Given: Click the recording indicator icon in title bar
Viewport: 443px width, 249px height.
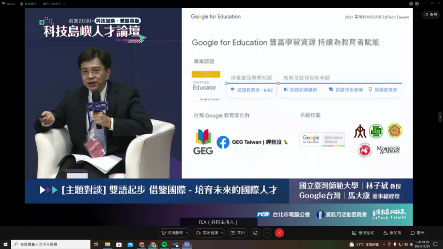Looking at the screenshot, I should [x=411, y=3].
